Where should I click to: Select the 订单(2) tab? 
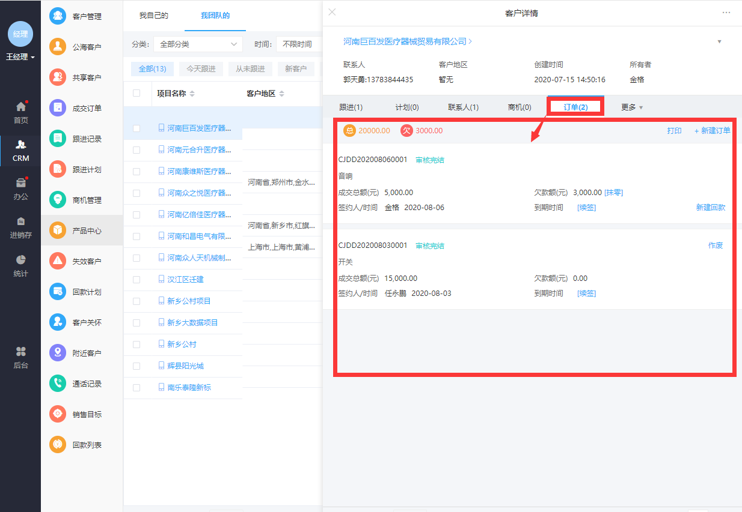point(575,107)
